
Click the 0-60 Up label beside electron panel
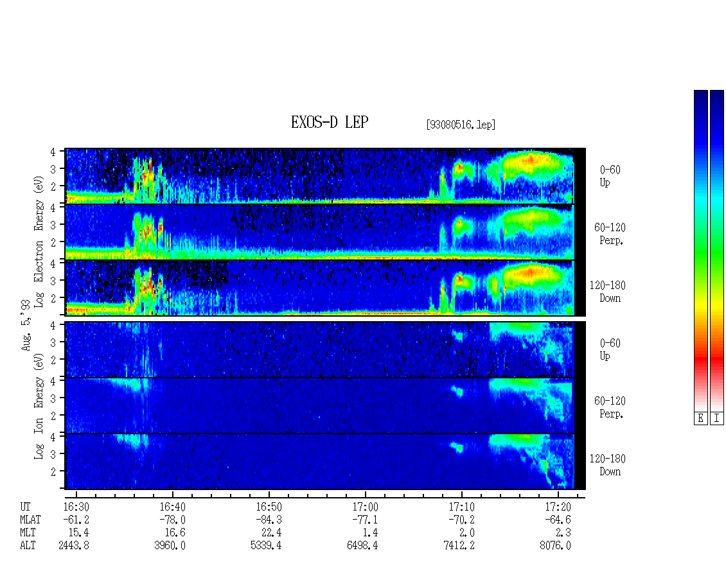coord(610,176)
